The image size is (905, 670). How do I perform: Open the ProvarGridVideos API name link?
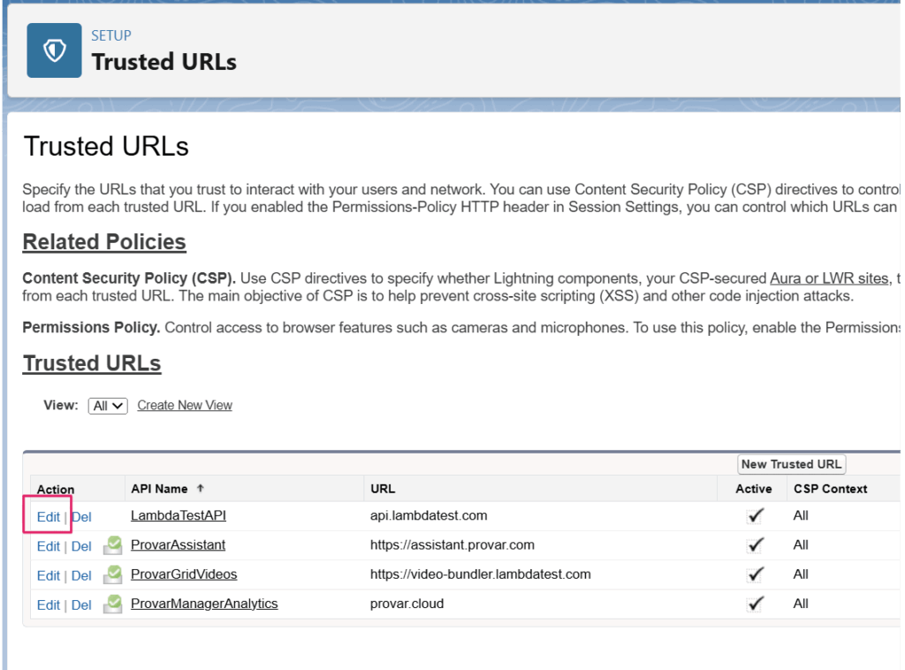click(184, 575)
